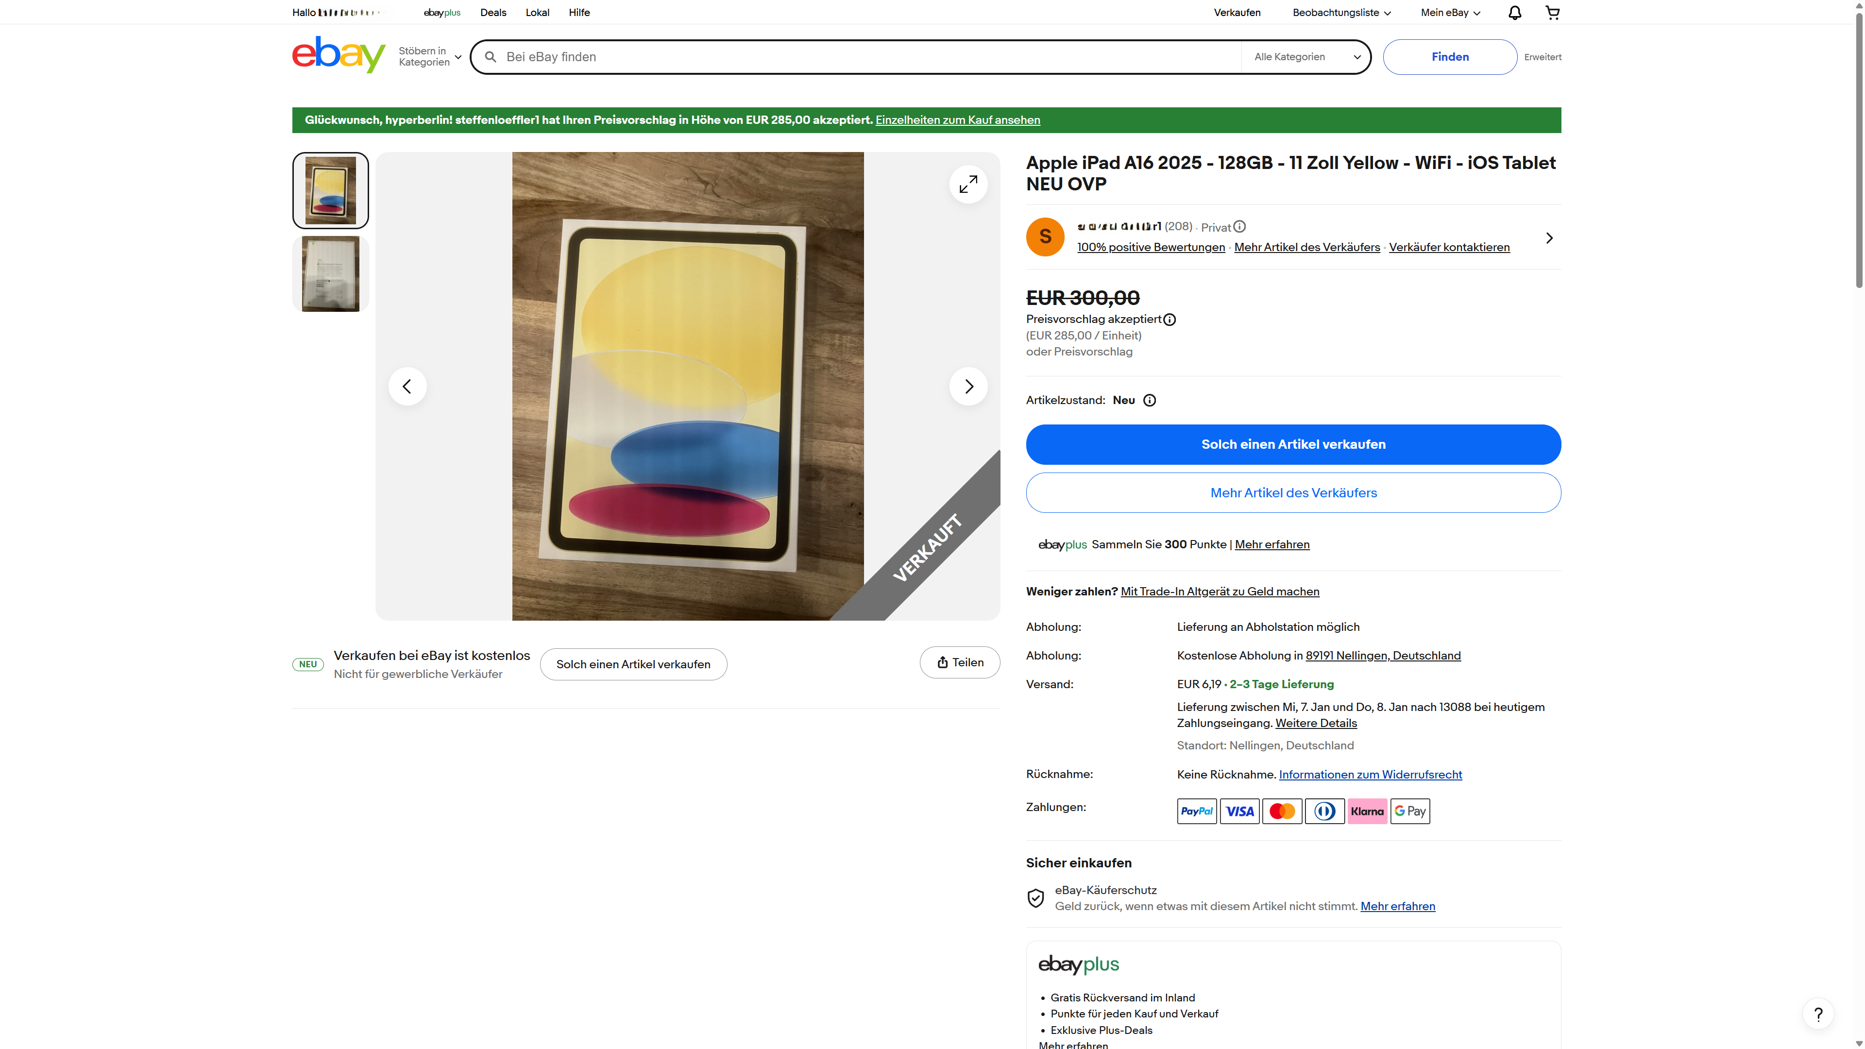Open the Deals menu item

(493, 12)
